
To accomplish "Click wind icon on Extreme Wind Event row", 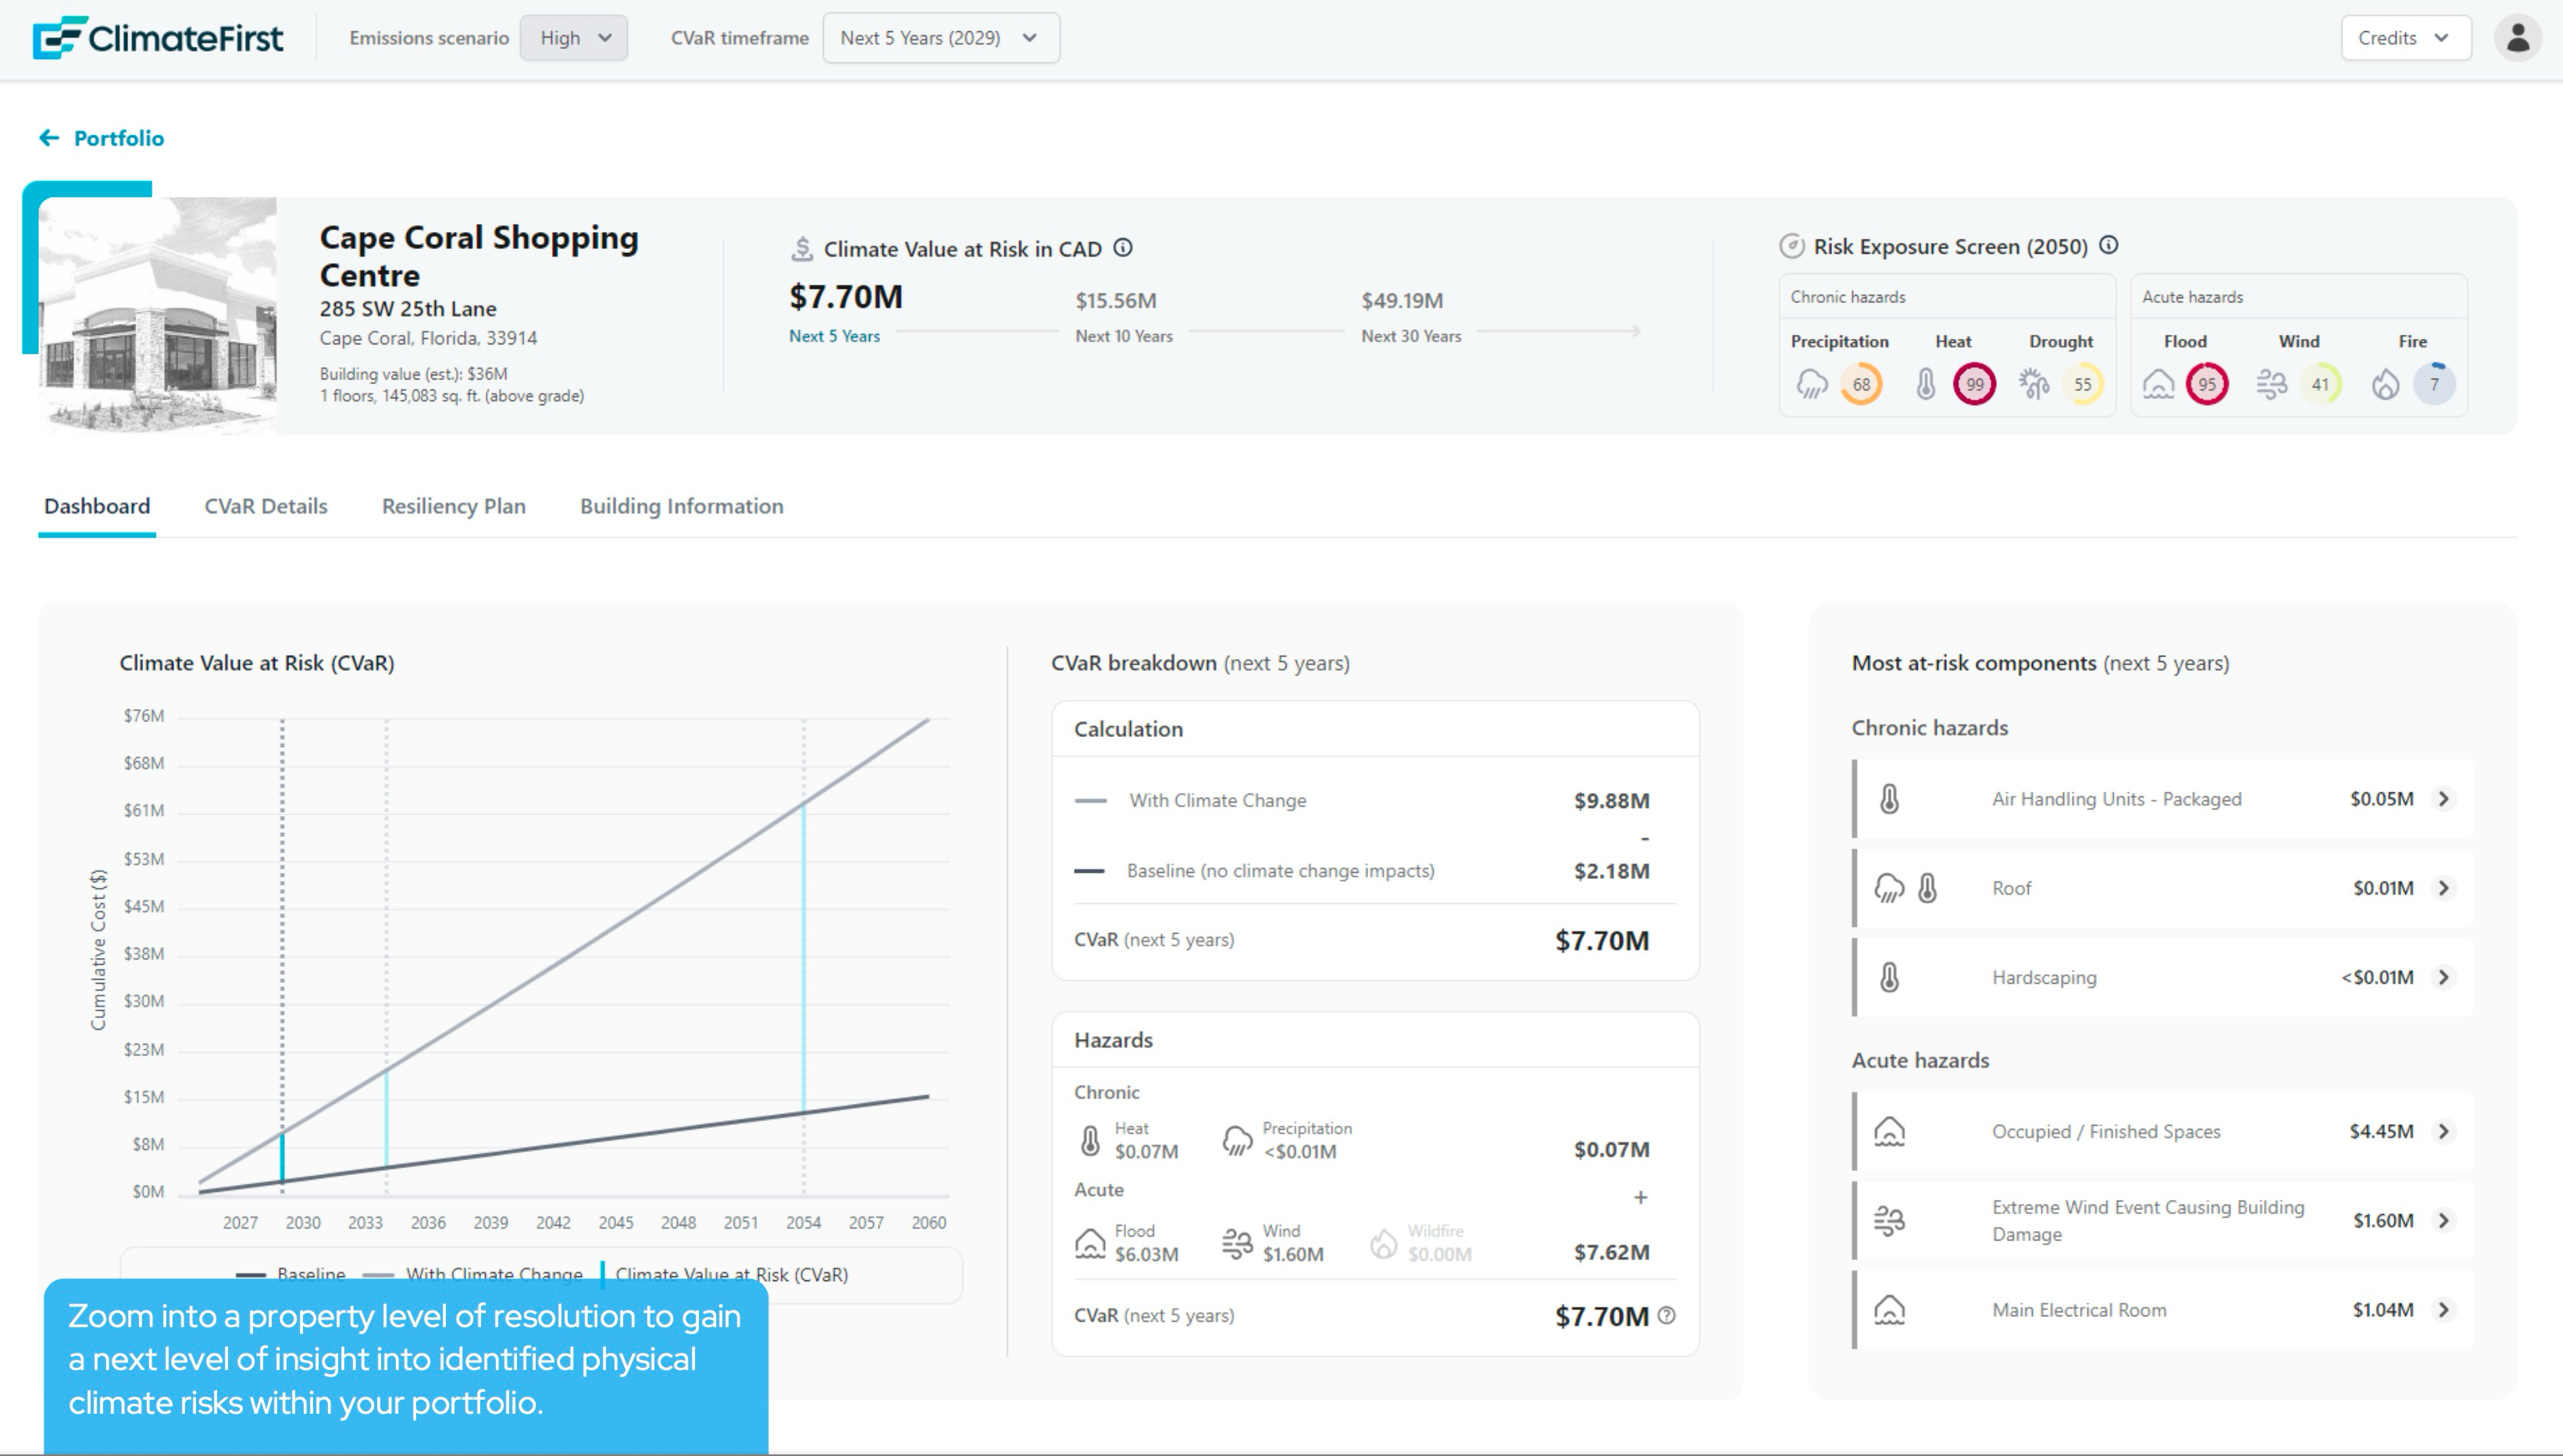I will coord(1889,1220).
